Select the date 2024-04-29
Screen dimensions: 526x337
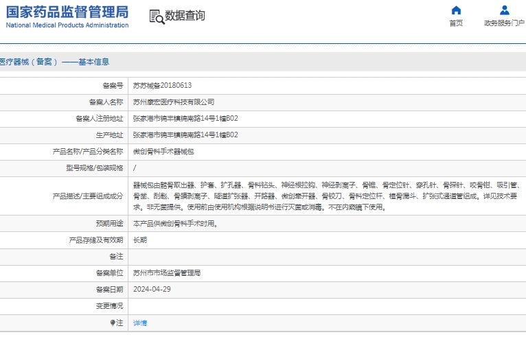(x=152, y=290)
